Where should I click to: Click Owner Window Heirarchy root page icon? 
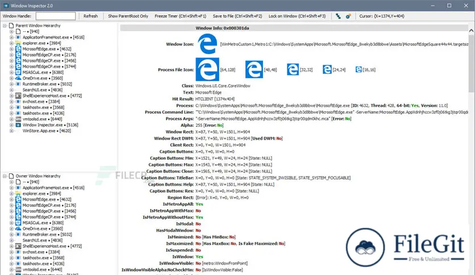[11, 176]
